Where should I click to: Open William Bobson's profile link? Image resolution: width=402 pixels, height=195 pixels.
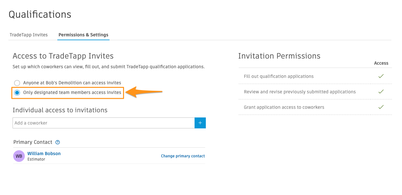pyautogui.click(x=44, y=153)
